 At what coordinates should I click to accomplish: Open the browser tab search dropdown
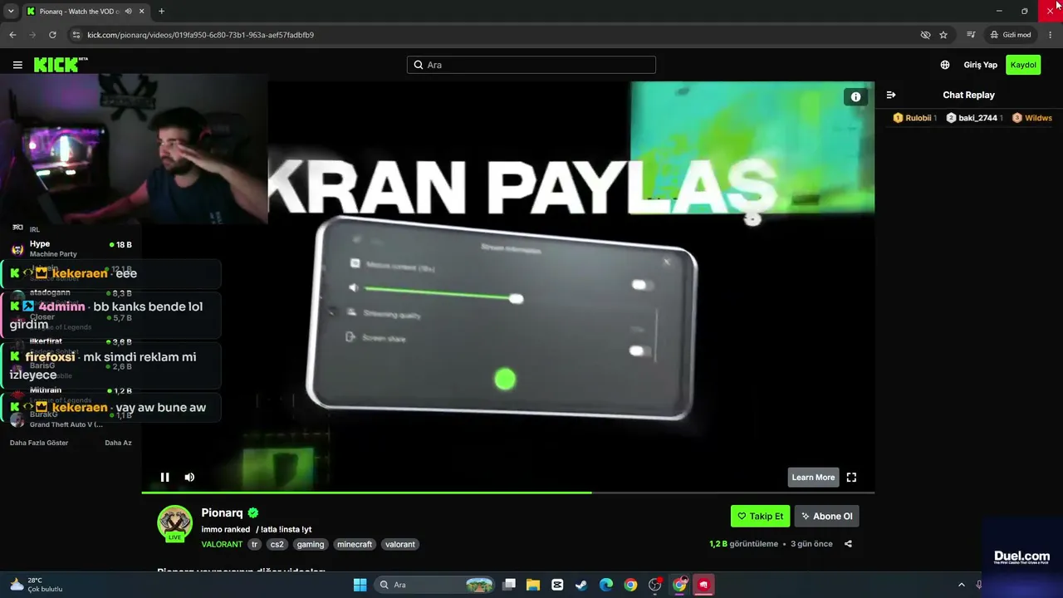pos(11,11)
